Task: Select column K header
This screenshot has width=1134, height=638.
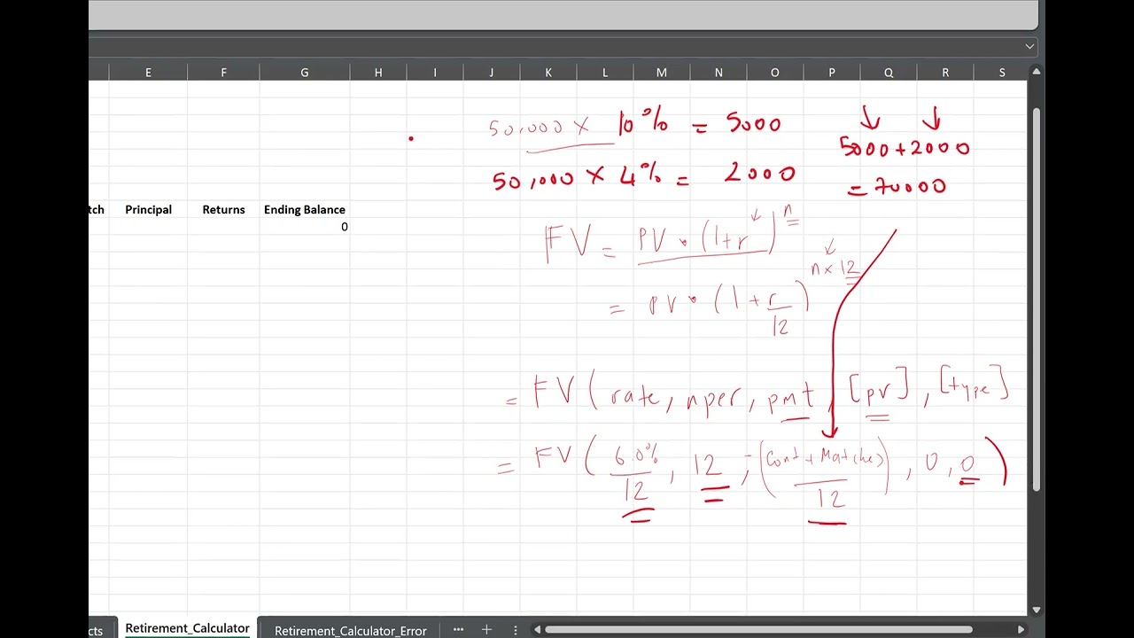Action: point(548,72)
